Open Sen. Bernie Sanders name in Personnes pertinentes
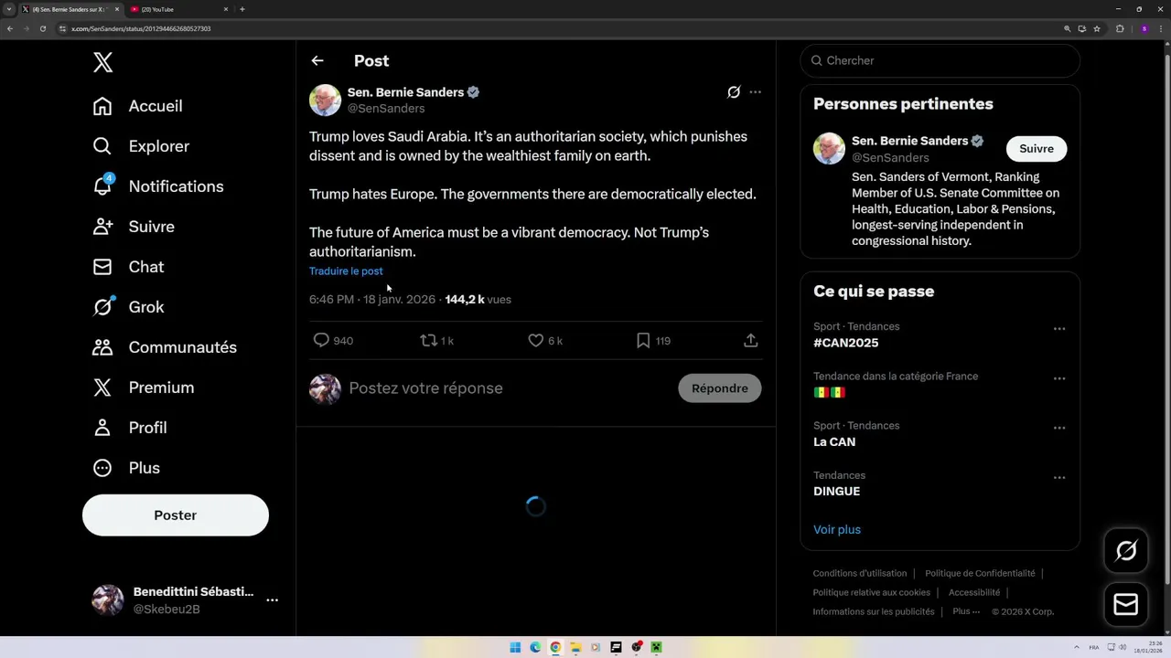 (909, 141)
